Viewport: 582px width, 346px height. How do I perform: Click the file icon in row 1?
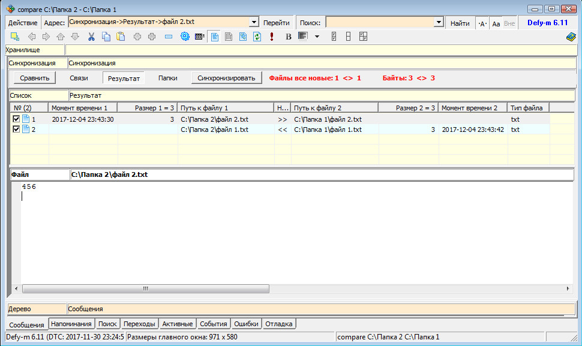26,119
